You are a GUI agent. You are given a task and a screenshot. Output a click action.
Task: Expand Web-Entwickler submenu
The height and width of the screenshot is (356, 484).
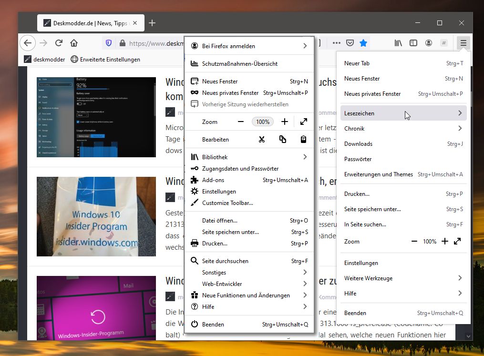[249, 284]
